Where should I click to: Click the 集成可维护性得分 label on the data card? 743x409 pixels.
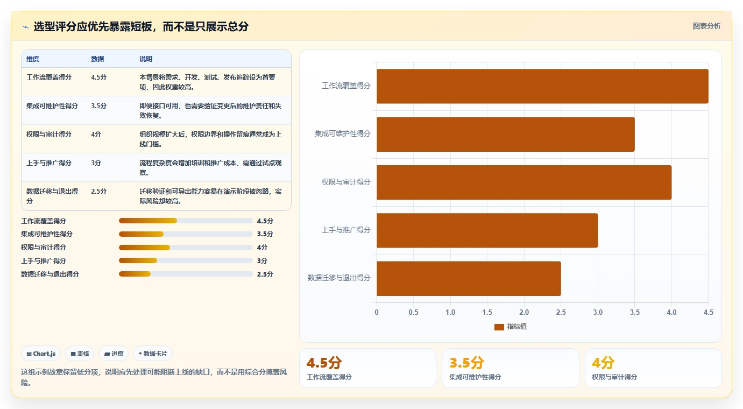click(x=475, y=377)
